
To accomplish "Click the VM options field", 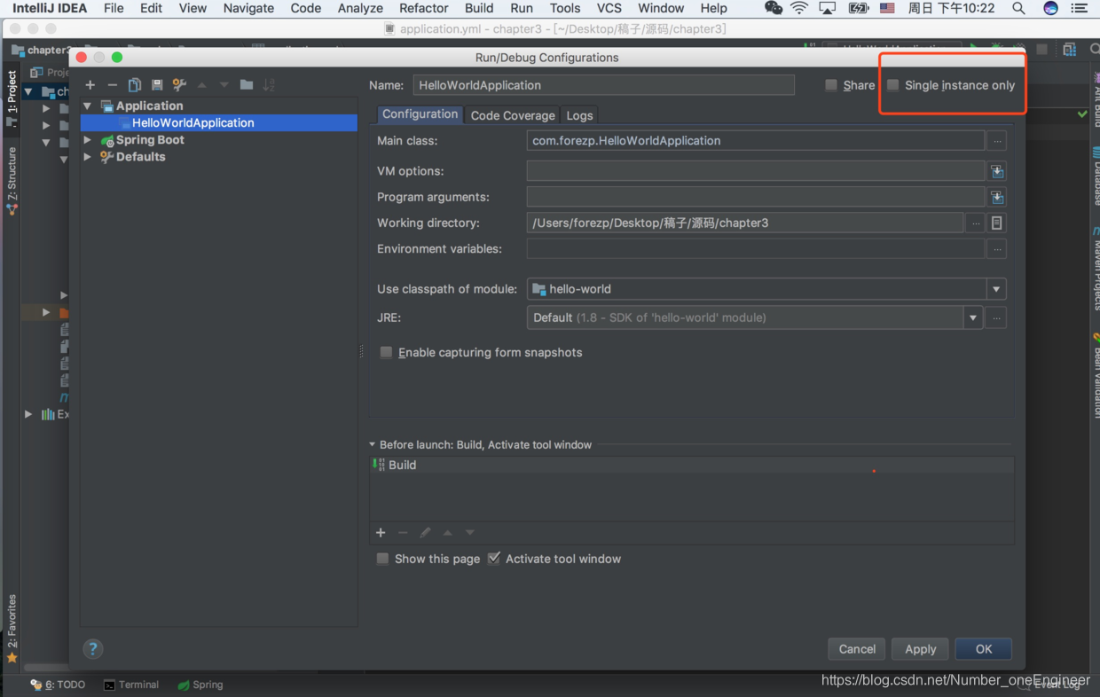I will pos(756,171).
